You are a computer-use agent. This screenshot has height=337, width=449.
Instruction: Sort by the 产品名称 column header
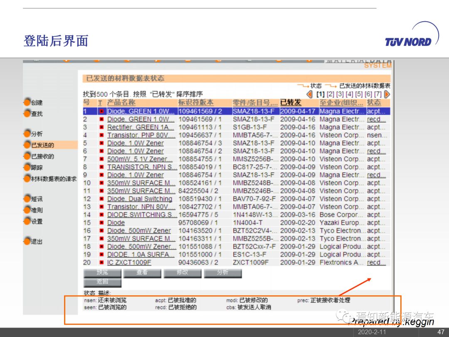point(121,102)
